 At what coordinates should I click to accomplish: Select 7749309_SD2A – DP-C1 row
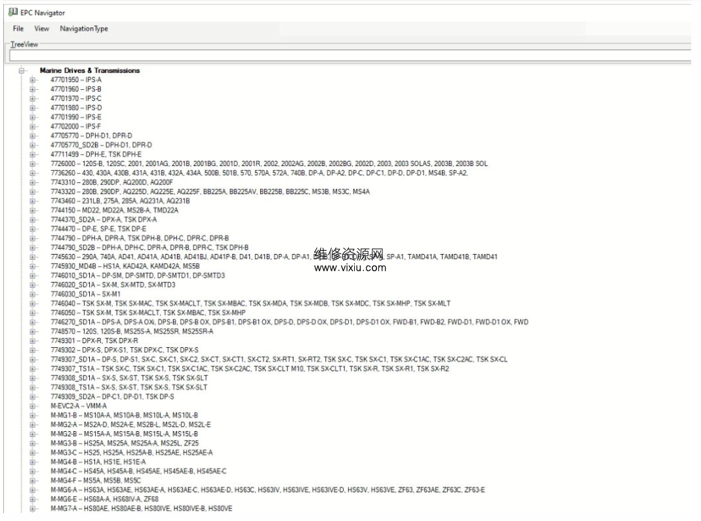[112, 397]
